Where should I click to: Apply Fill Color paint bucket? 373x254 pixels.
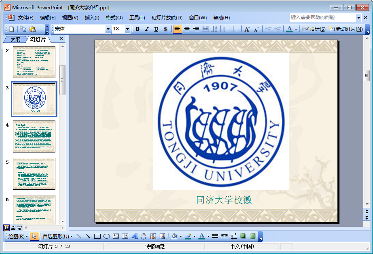[174, 236]
